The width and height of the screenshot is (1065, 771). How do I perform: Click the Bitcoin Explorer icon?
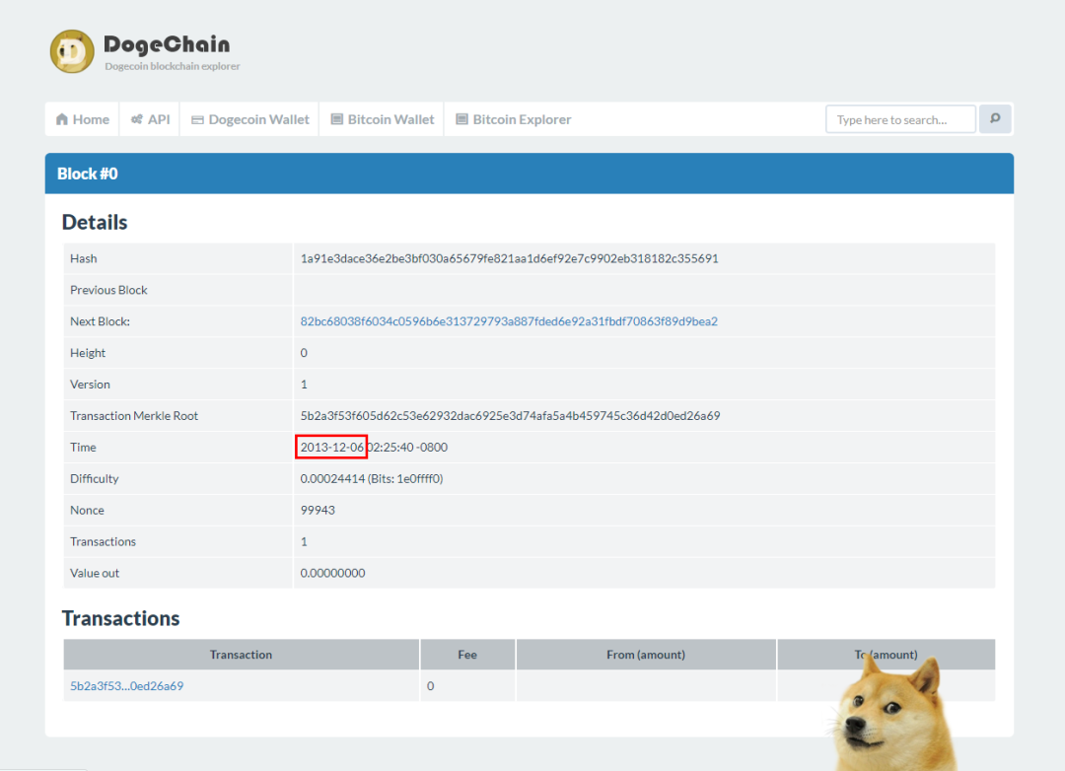pyautogui.click(x=461, y=119)
